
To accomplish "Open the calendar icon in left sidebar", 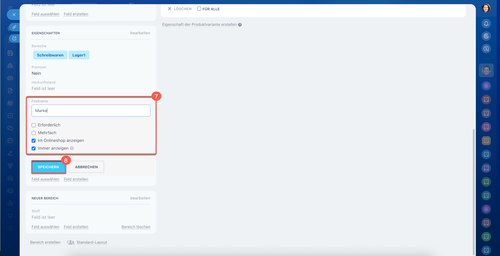I will 10,140.
